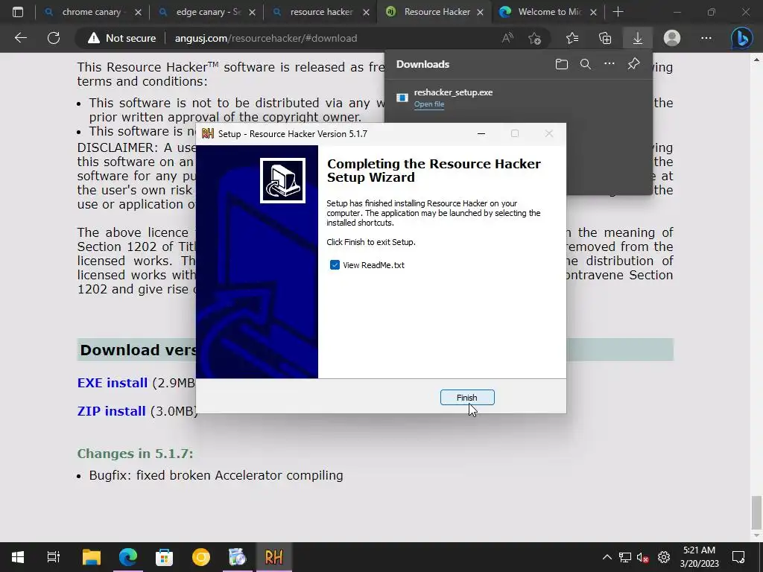This screenshot has width=763, height=572.
Task: Close the edge canary tab
Action: pos(252,12)
